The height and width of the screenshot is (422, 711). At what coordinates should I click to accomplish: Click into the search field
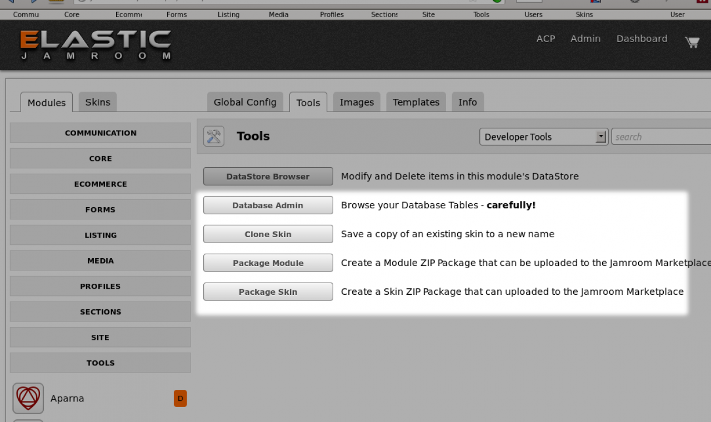661,137
